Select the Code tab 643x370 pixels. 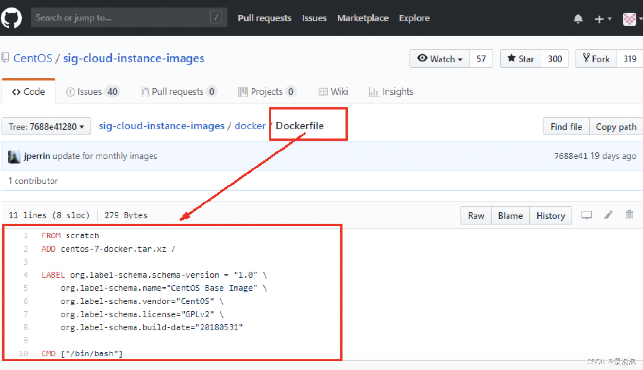28,92
